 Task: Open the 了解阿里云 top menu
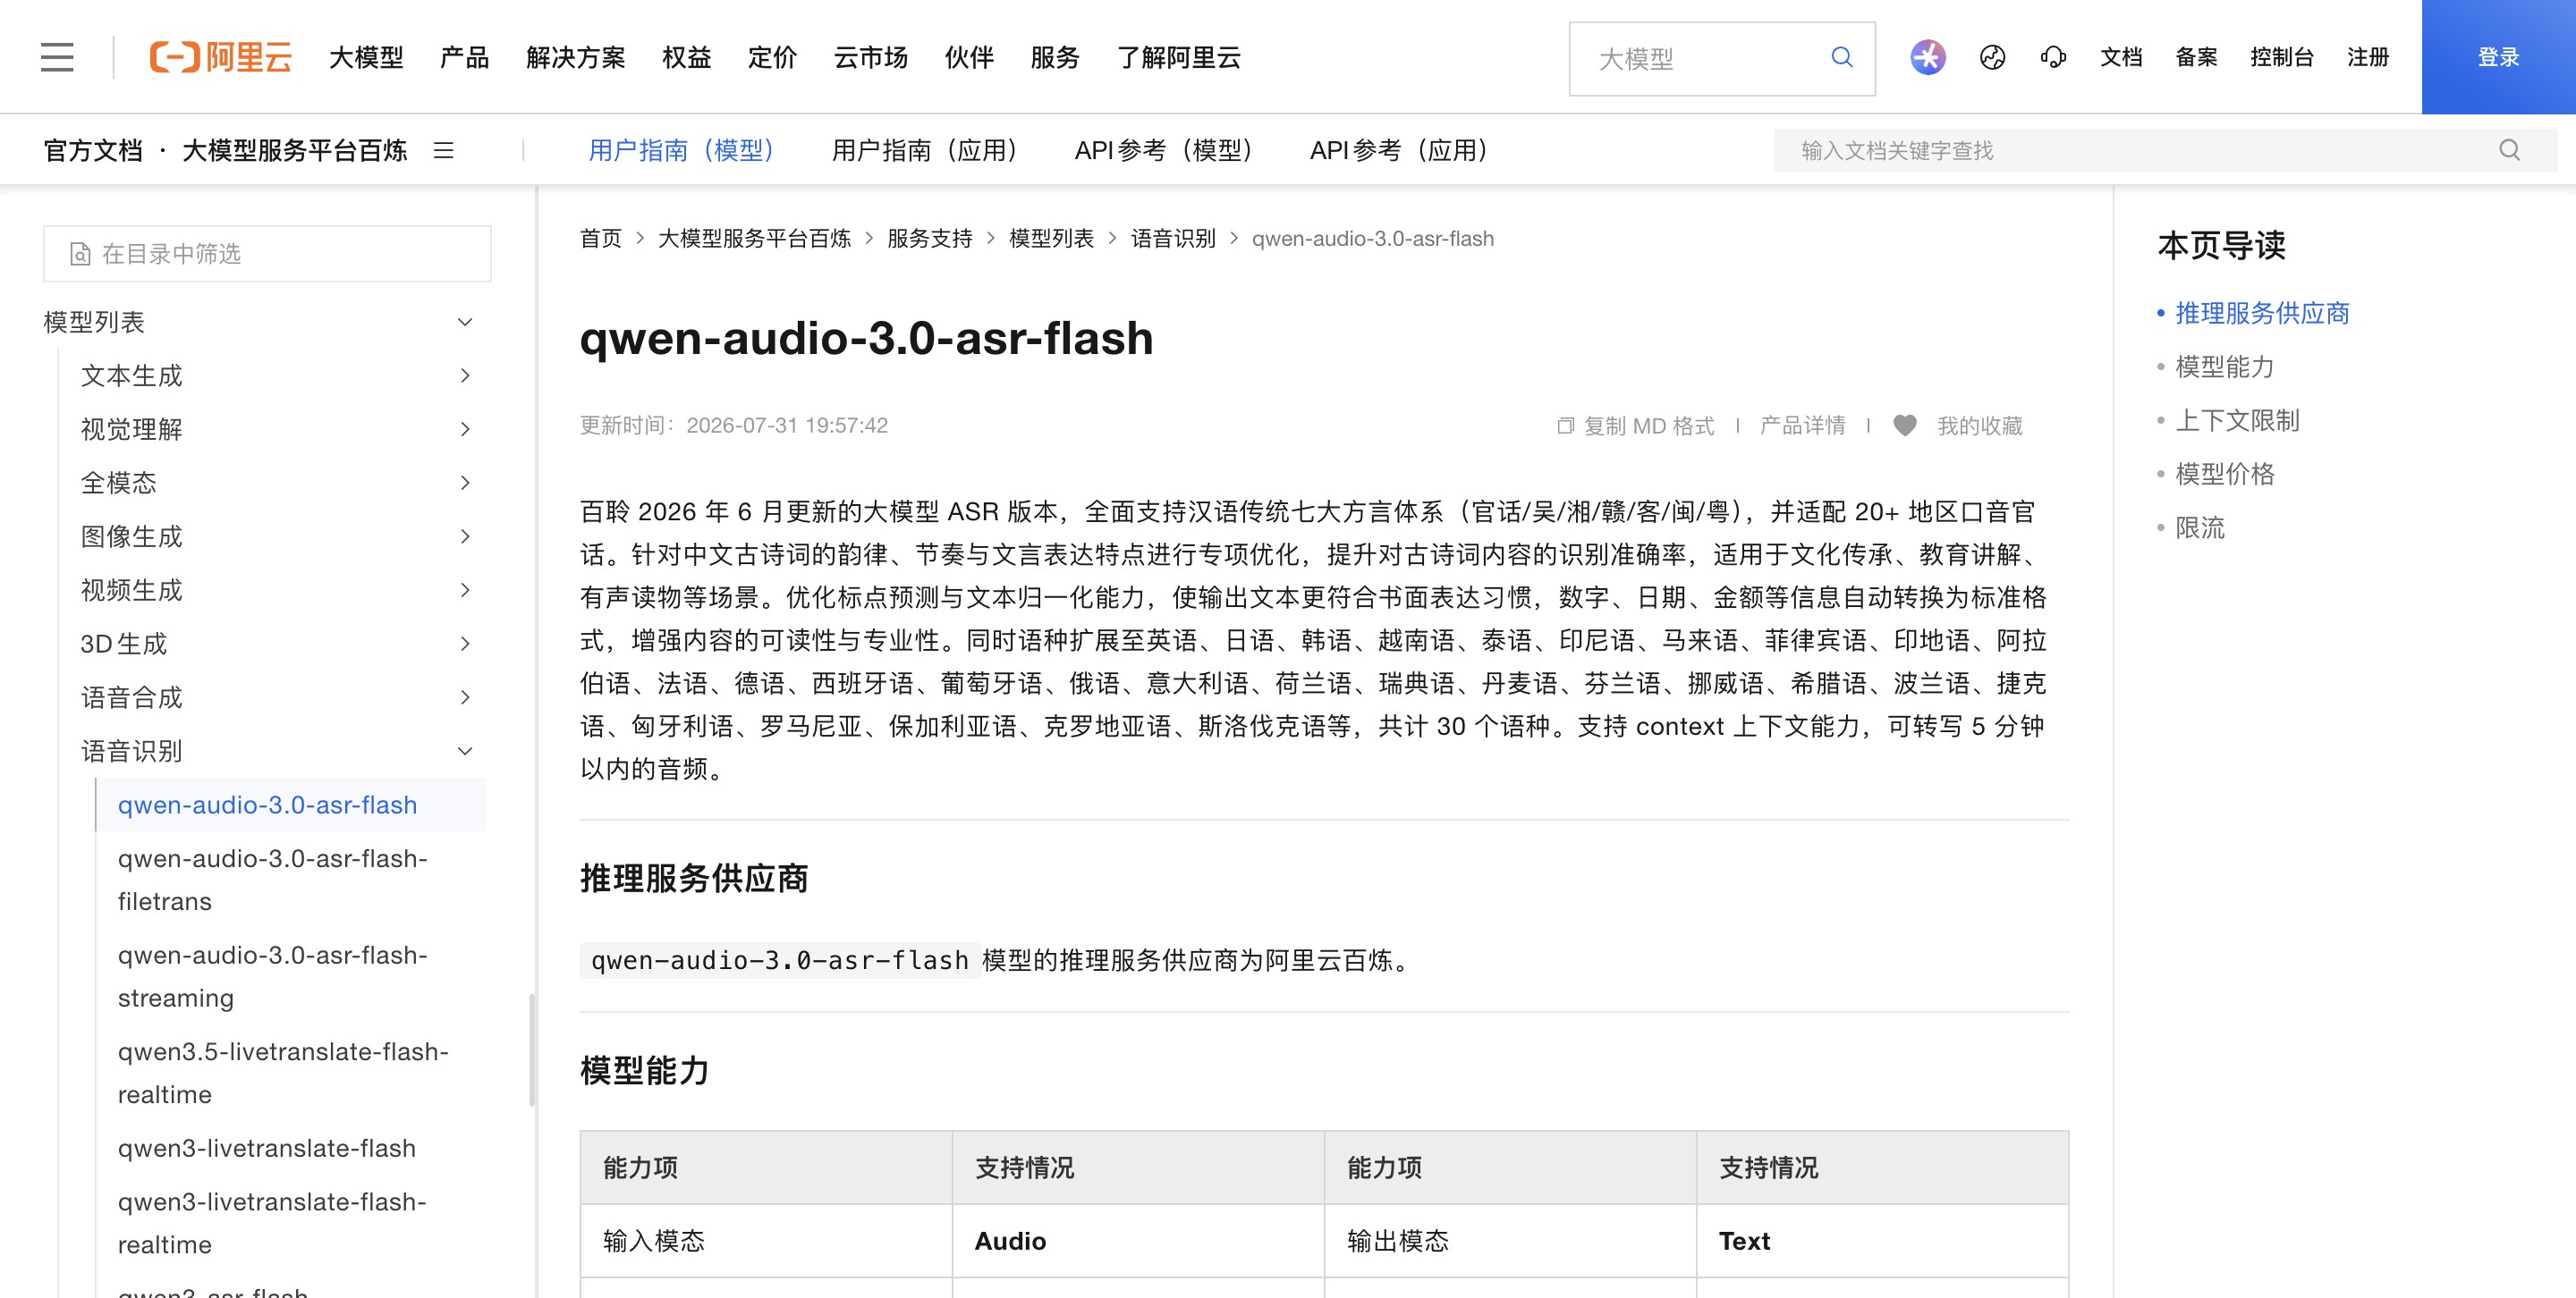(x=1179, y=58)
